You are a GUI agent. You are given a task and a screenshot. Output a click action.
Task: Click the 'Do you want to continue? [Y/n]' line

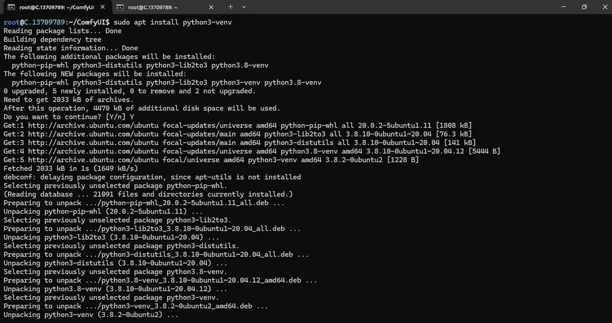[x=69, y=117]
